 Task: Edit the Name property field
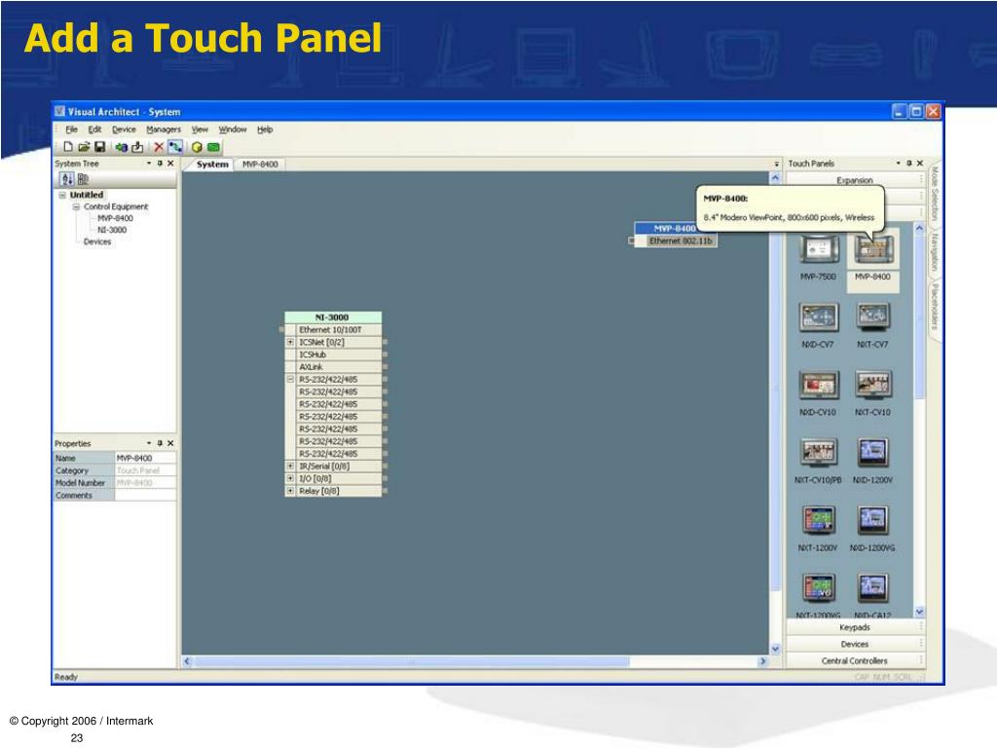click(x=145, y=458)
